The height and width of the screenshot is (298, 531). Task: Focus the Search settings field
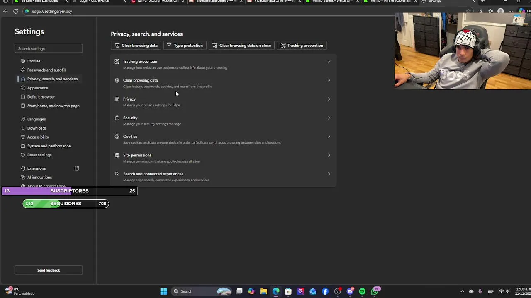(x=49, y=49)
